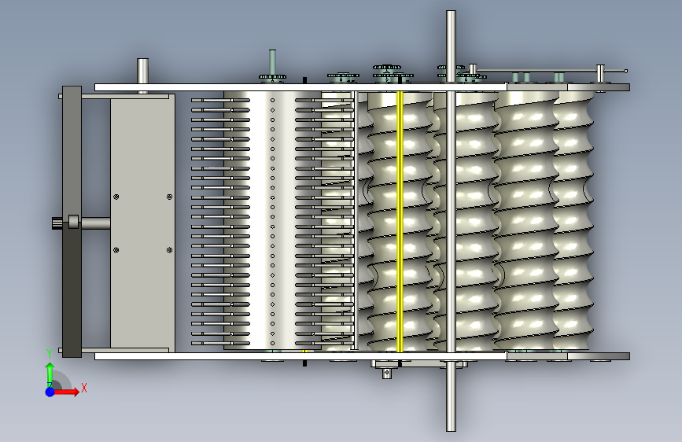Click the green Y axis arrow of triad
Screen dimensions: 682x442
[50, 374]
